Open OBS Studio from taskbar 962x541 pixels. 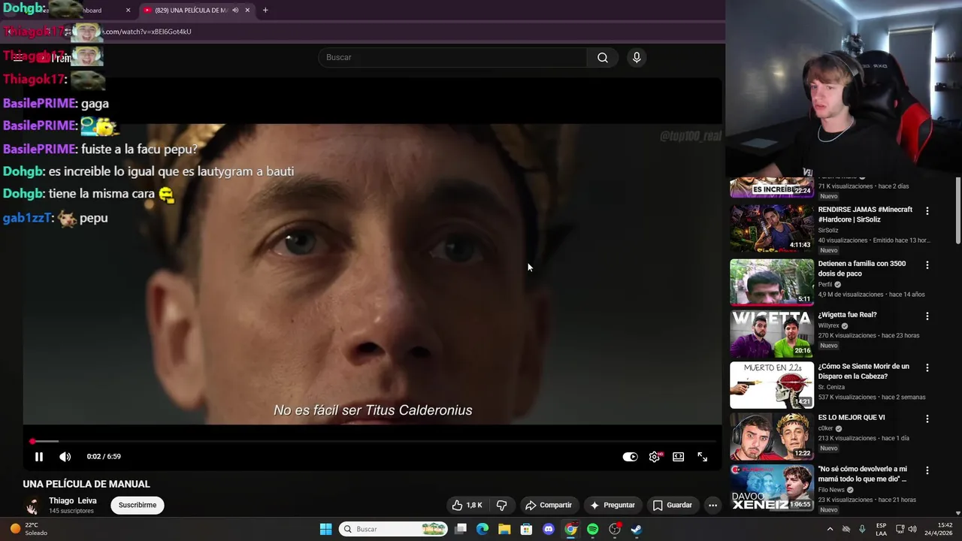(615, 529)
